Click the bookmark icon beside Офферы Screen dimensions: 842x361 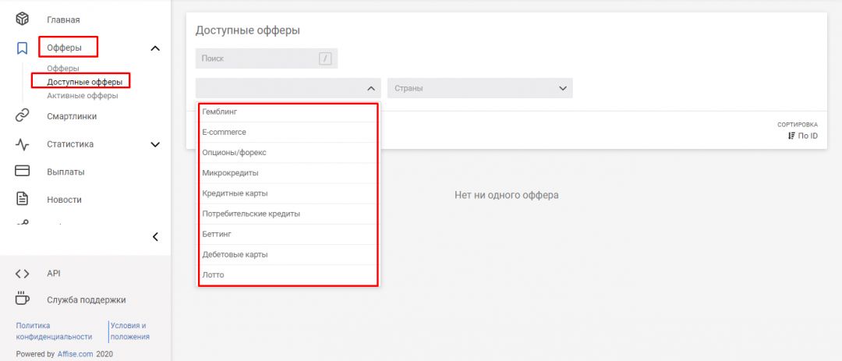point(23,48)
